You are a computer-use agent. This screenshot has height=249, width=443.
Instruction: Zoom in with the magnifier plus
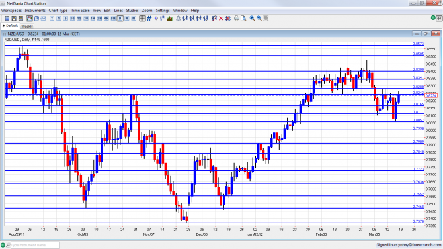click(x=252, y=18)
